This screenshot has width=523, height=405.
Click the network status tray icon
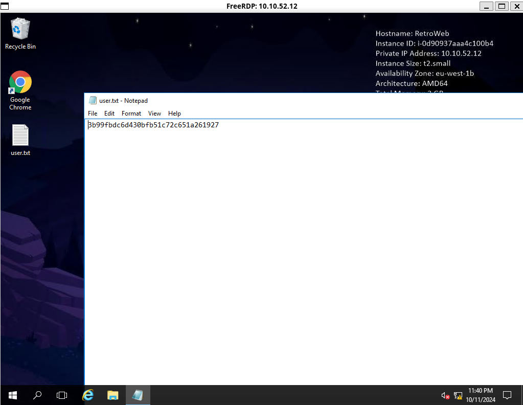coord(458,396)
